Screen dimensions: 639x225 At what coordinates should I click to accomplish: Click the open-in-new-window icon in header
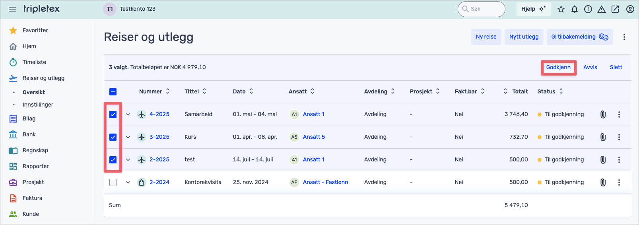pos(615,9)
